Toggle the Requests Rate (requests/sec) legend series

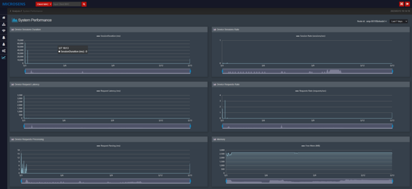click(x=311, y=91)
